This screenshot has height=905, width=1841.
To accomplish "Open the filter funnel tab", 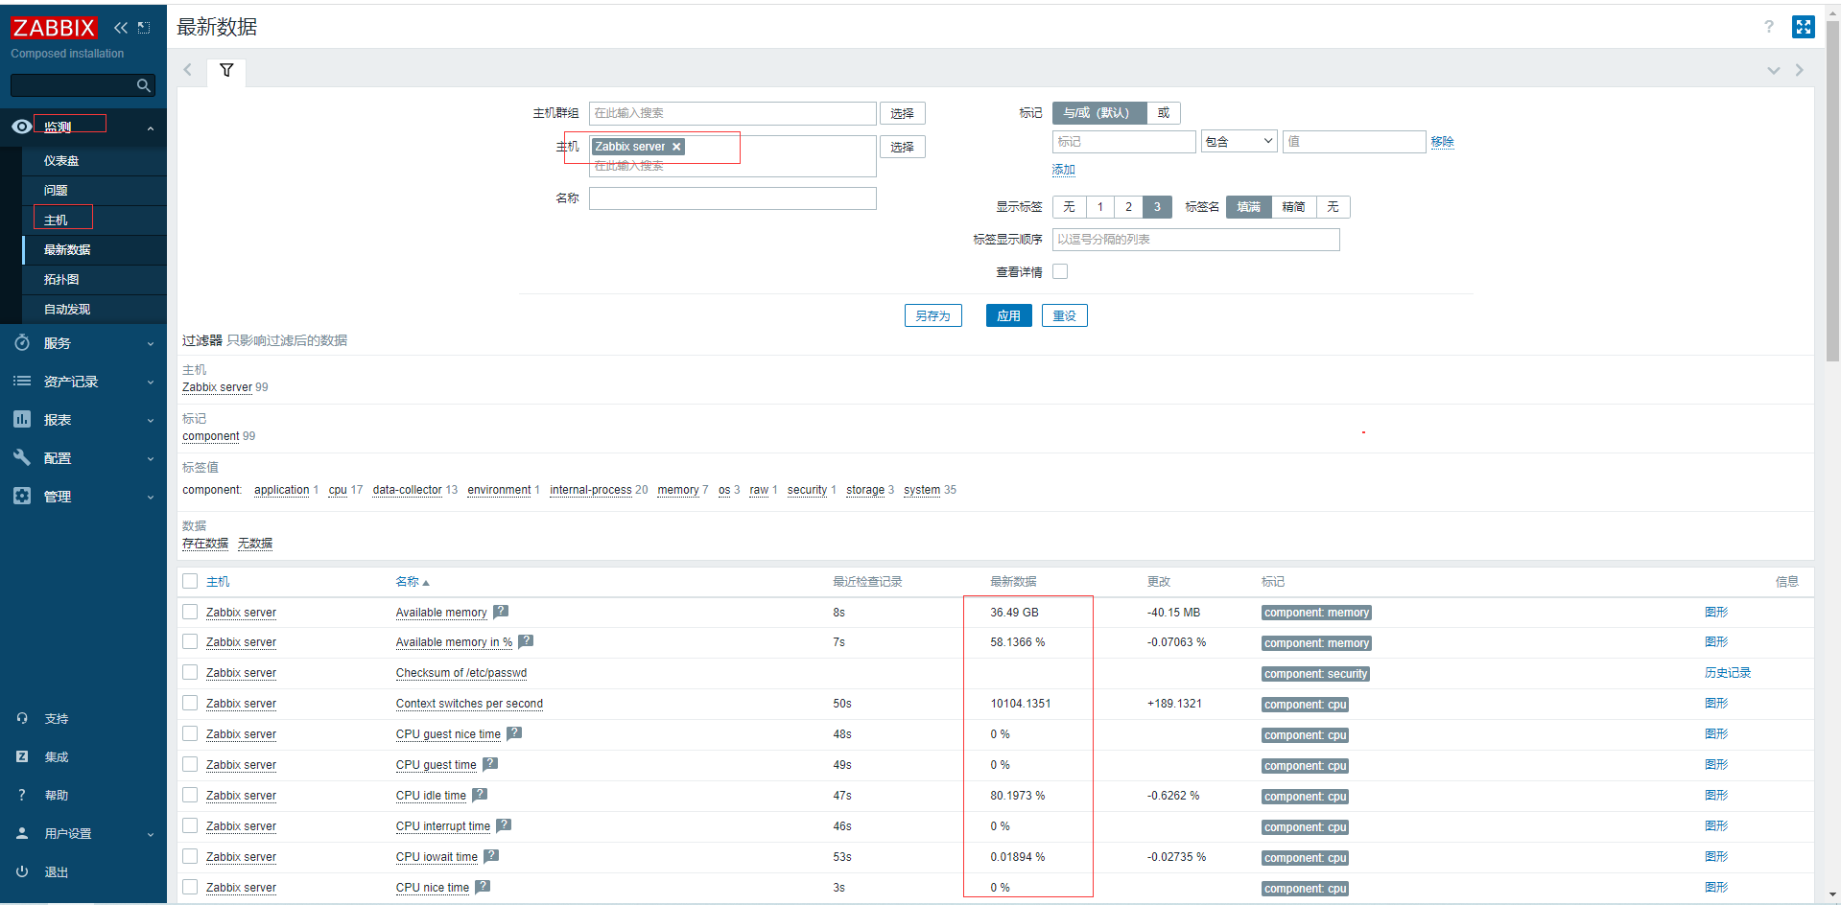I will pyautogui.click(x=226, y=70).
